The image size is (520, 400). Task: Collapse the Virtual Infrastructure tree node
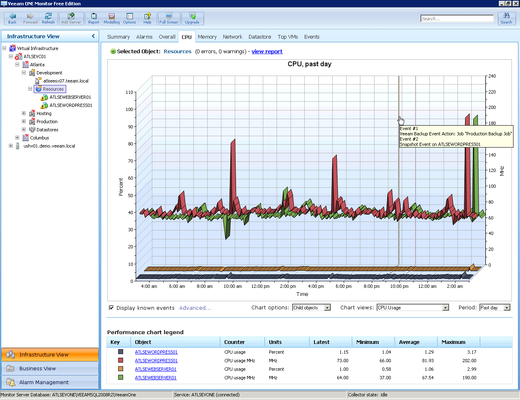[4, 48]
